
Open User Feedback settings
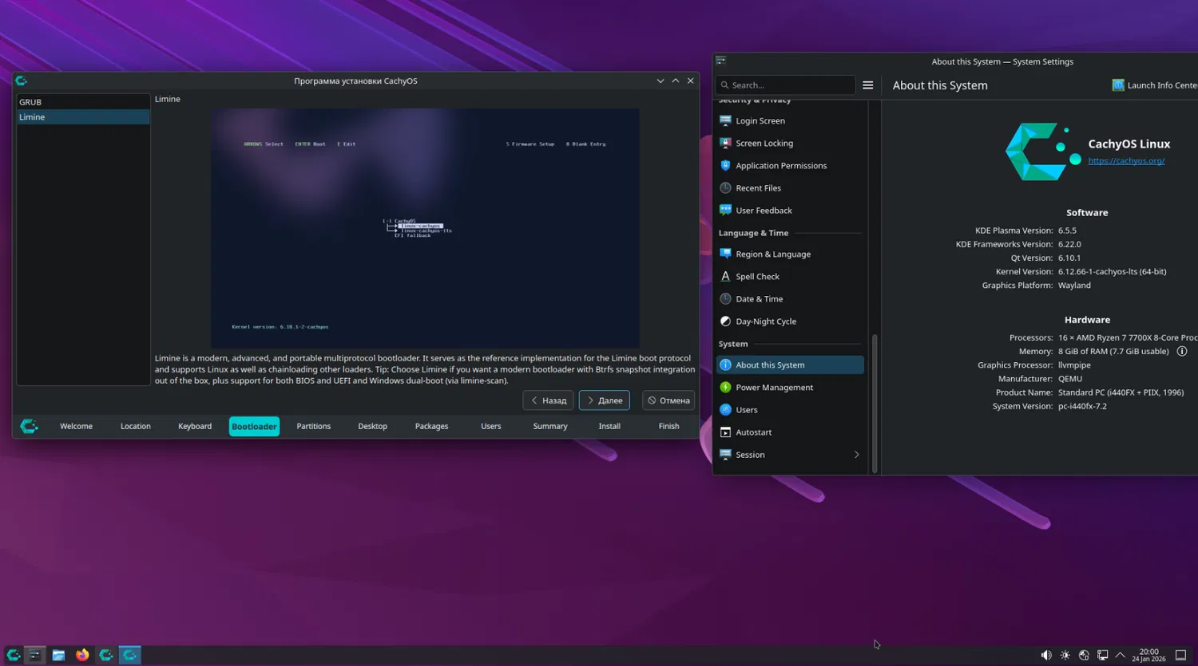(x=791, y=211)
